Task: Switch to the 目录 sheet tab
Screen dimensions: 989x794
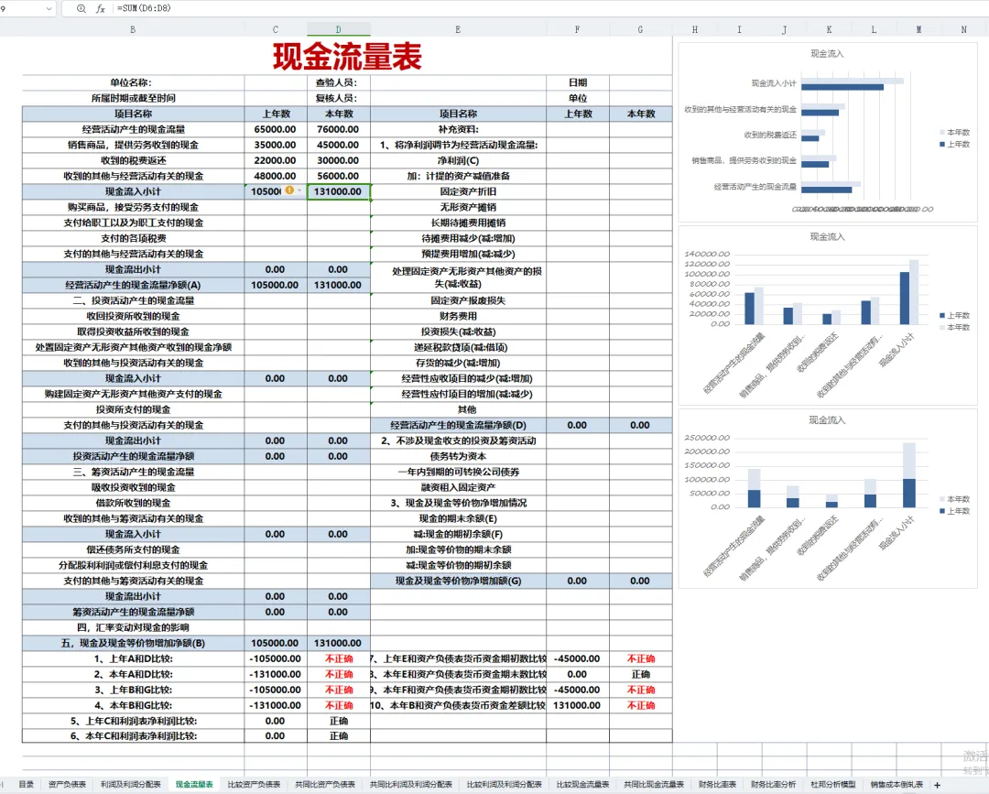Action: point(27,785)
